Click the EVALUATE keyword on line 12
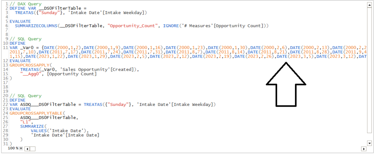 coord(20,61)
